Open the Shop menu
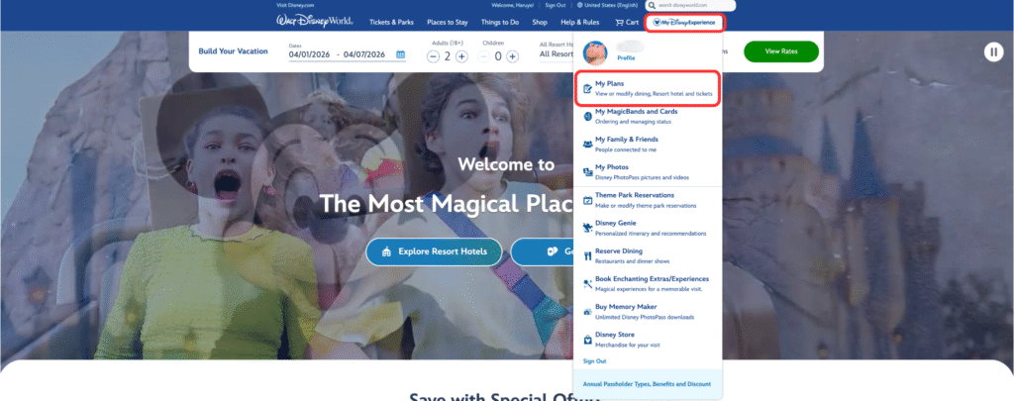Viewport: 1014px width, 401px height. click(540, 22)
